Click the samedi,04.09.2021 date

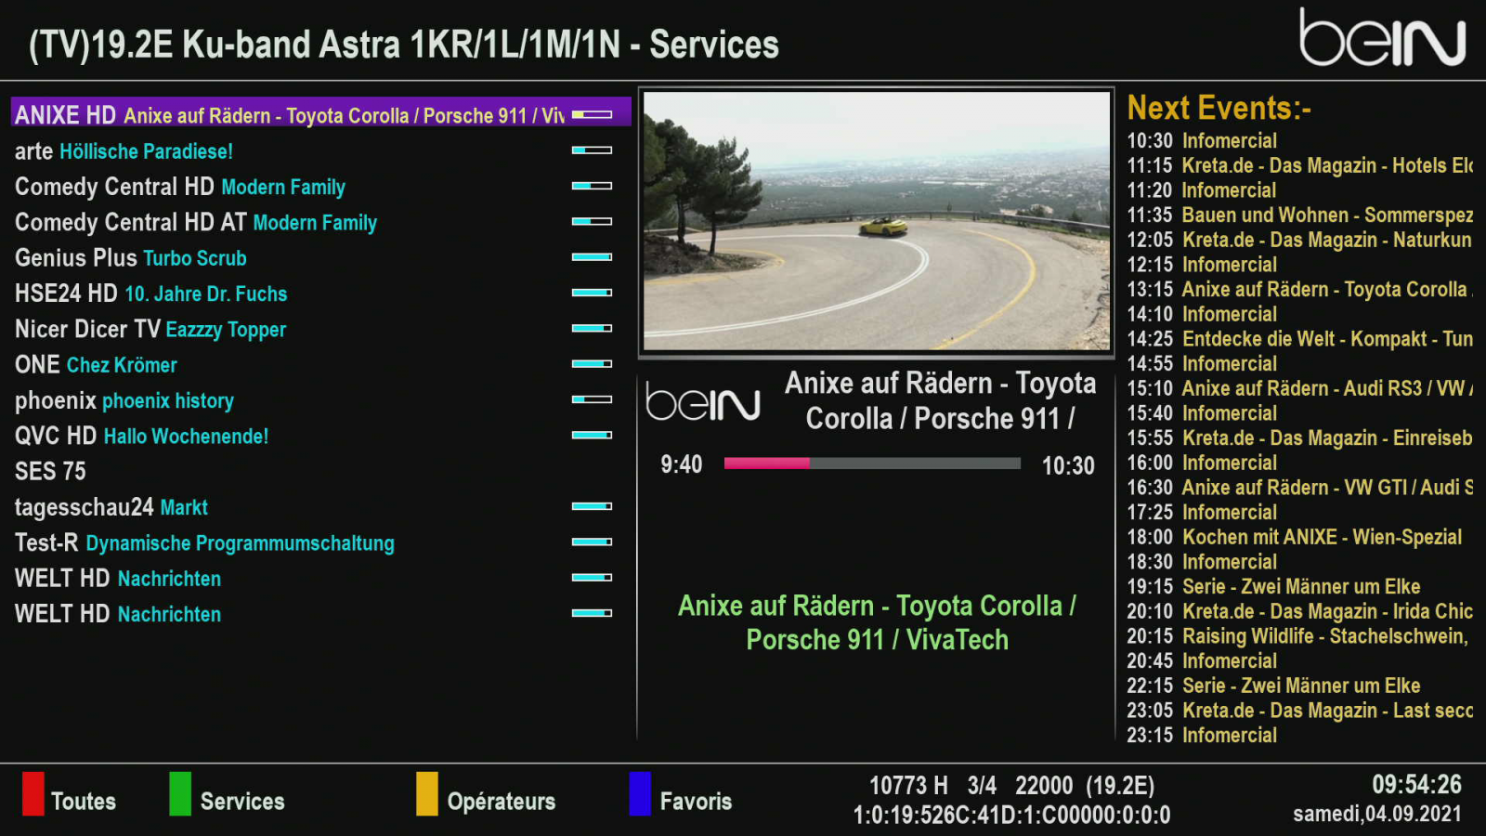click(x=1377, y=814)
